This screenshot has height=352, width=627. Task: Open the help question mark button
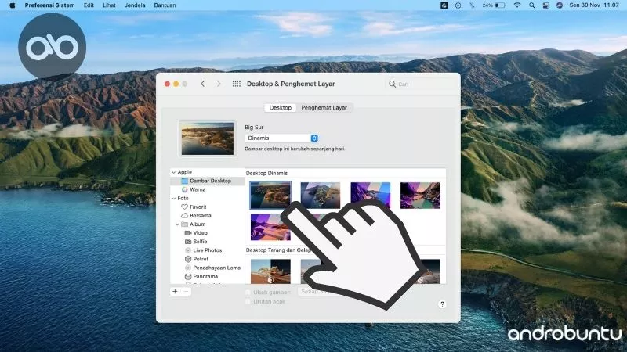point(442,304)
